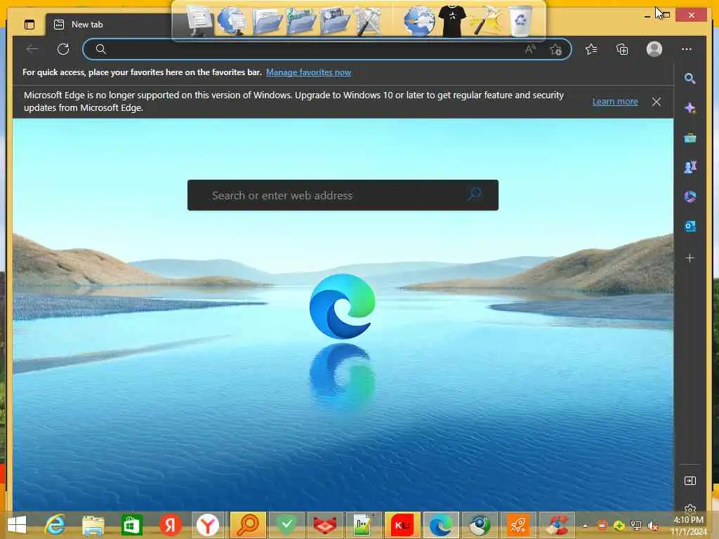Open dock documents folder icon
This screenshot has height=539, width=719.
click(267, 21)
